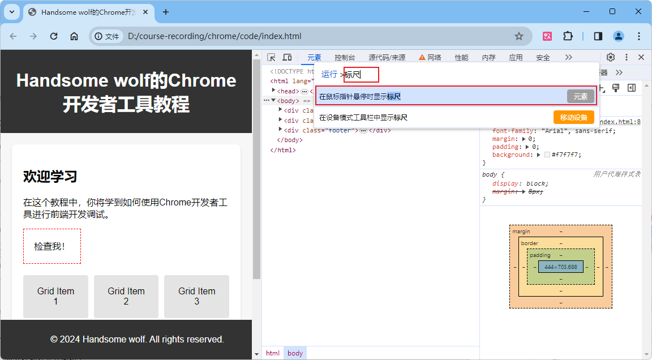The height and width of the screenshot is (360, 652).
Task: Click the new style rule plus icon
Action: [602, 88]
